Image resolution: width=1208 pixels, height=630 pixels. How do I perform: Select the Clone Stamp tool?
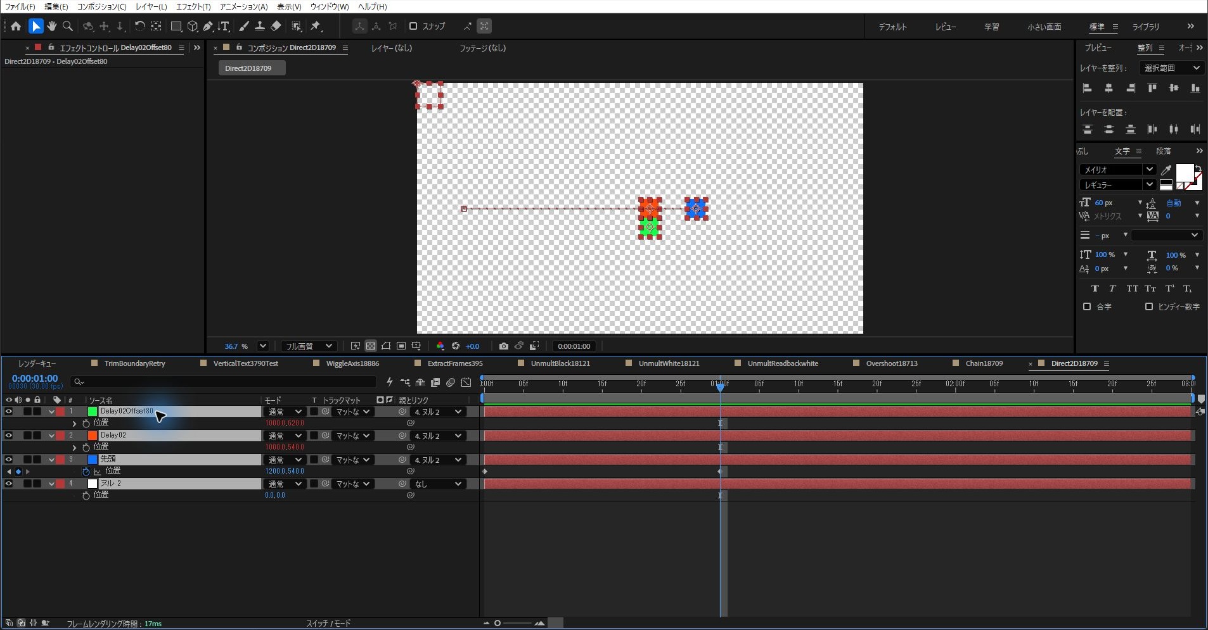coord(260,26)
